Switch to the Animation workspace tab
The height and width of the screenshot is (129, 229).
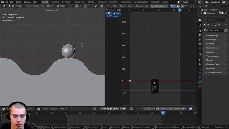point(102,2)
